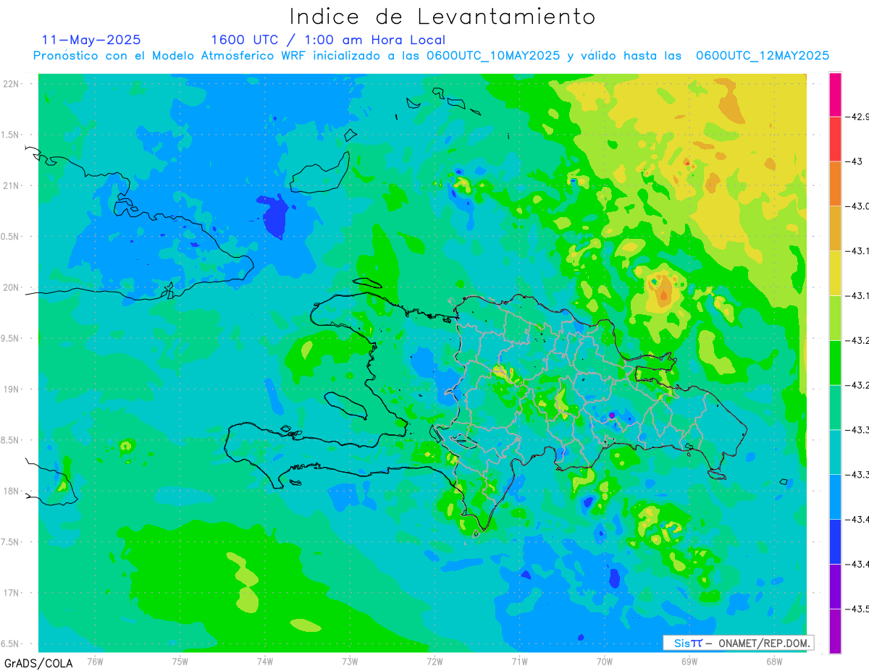Select the amber gold swatch in the legend
869x671 pixels.
click(835, 228)
